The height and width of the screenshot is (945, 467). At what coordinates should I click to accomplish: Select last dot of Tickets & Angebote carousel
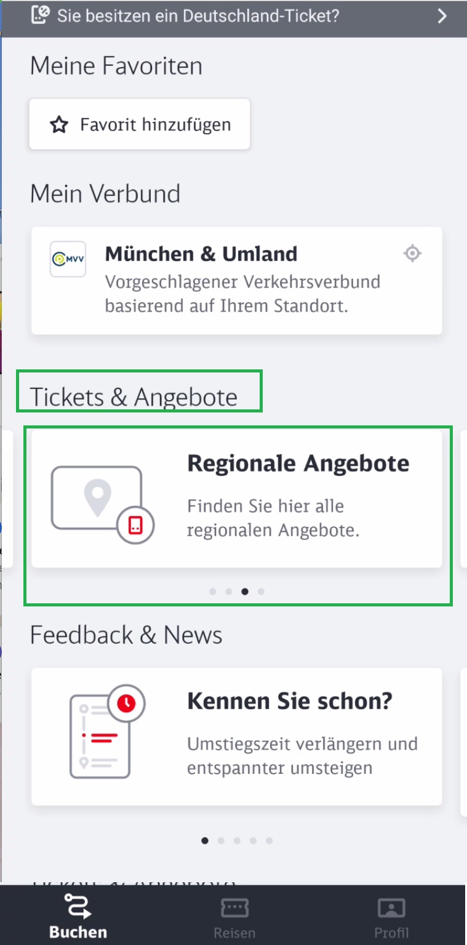(261, 592)
